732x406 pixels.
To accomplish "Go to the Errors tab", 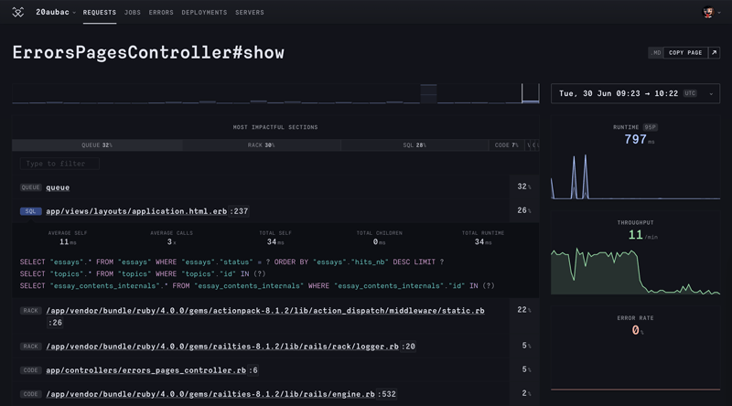I will (x=161, y=13).
